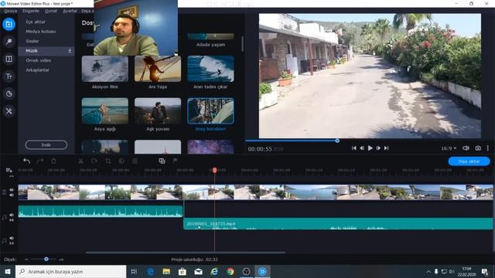This screenshot has height=278, width=495.
Task: Mute the first audio track
Action: tap(12, 215)
